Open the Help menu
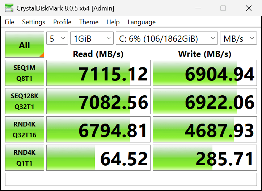Screen dimensions: 262x191 pyautogui.click(x=113, y=22)
